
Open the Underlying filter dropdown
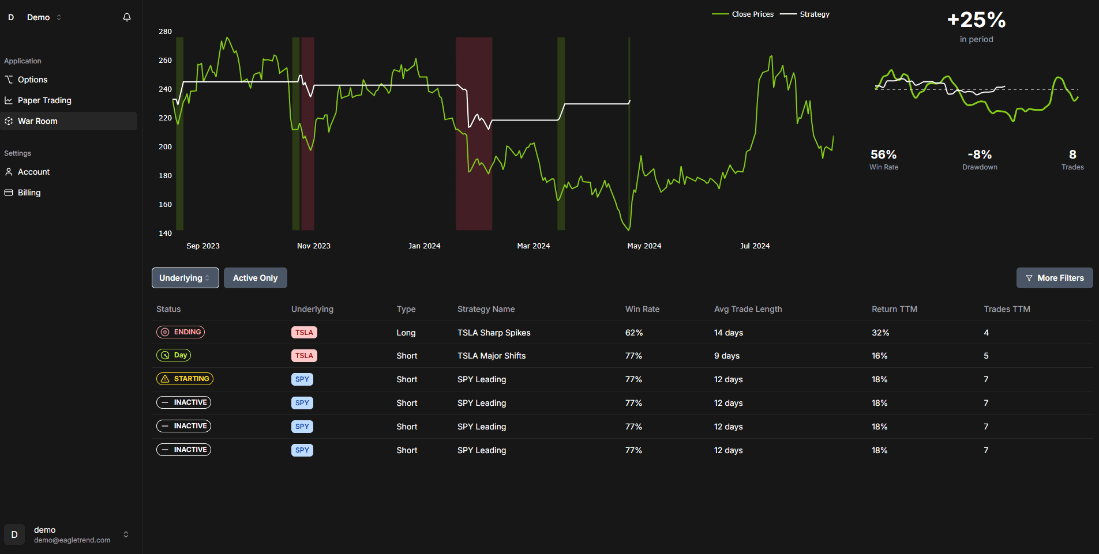pyautogui.click(x=185, y=278)
